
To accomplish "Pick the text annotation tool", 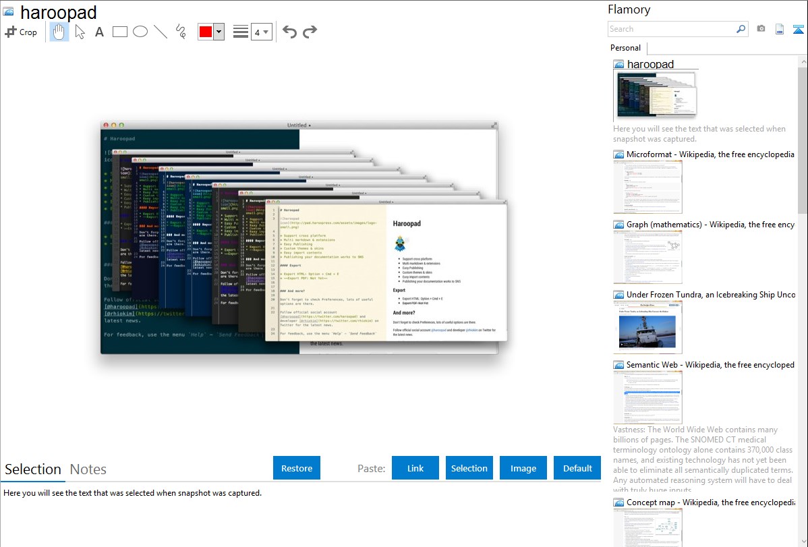I will click(x=99, y=32).
